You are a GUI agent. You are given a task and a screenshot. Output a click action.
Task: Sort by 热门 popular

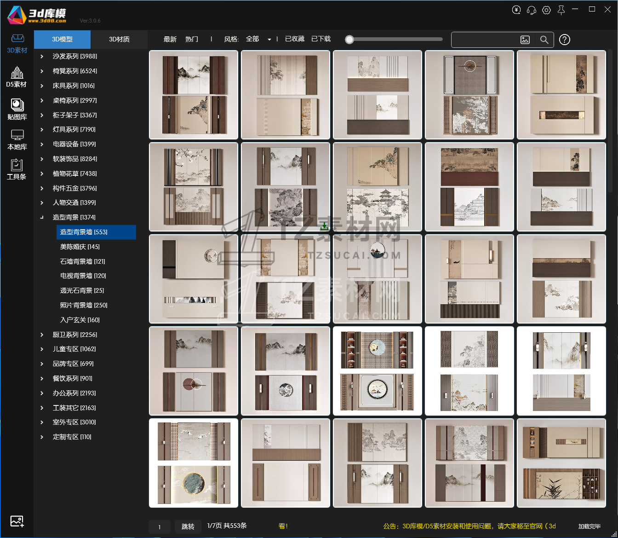pyautogui.click(x=192, y=39)
